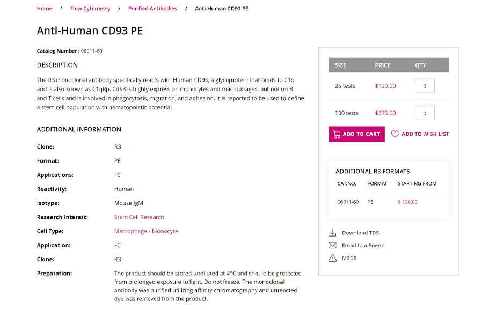Click the Download TDS arrow icon
This screenshot has height=310, width=496.
(x=332, y=233)
